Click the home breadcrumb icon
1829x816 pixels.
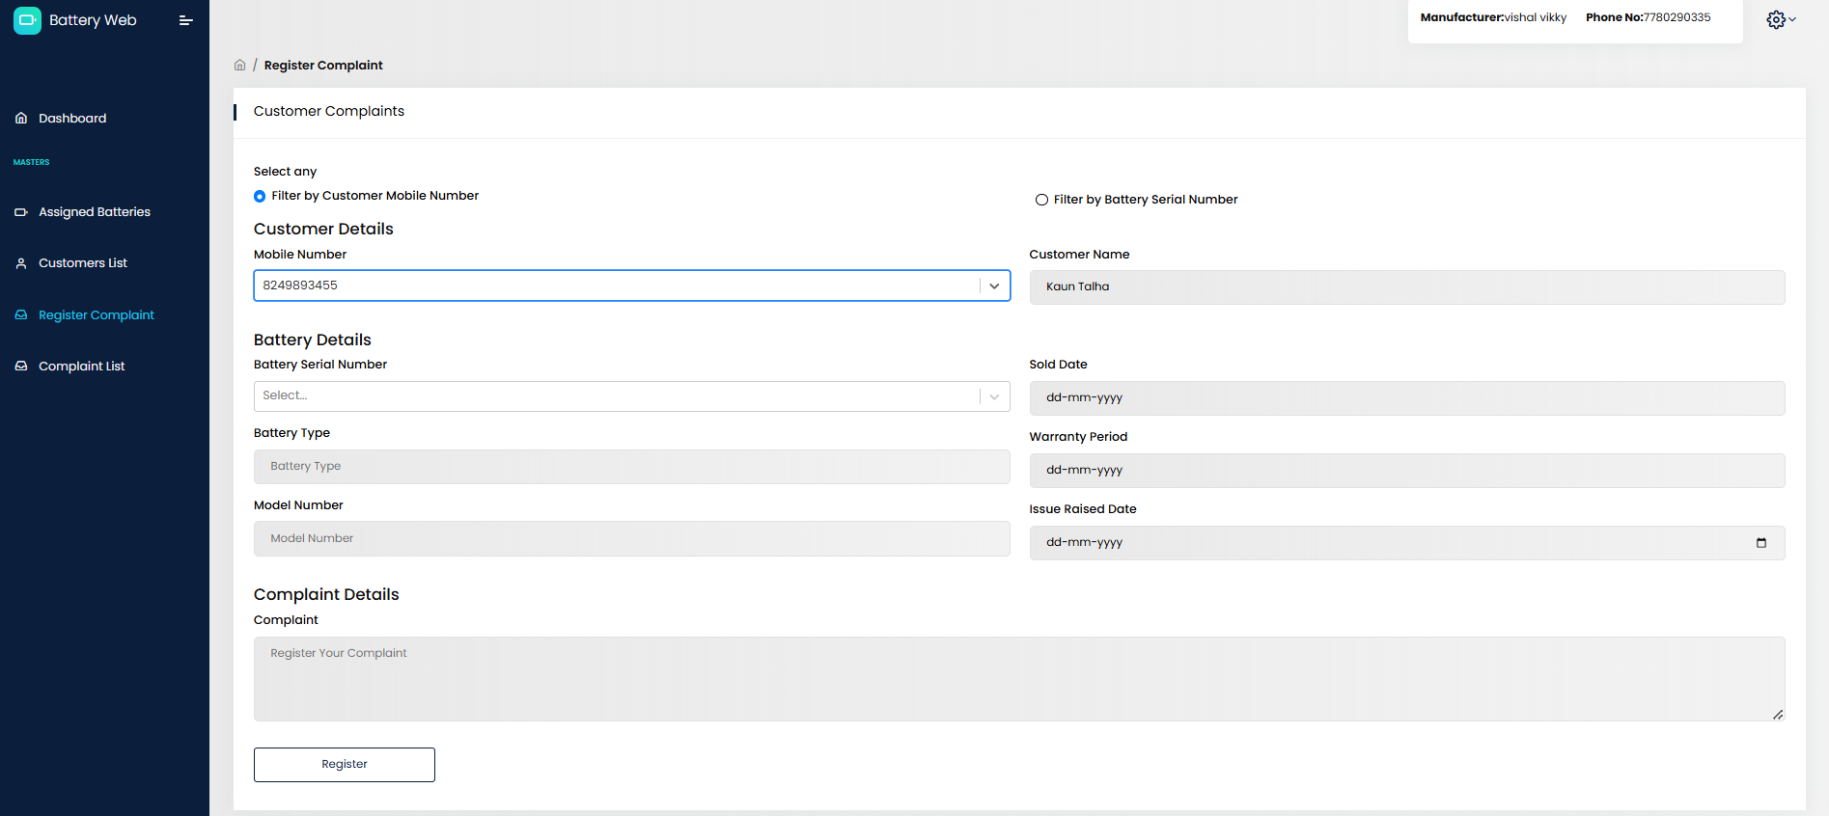pyautogui.click(x=239, y=66)
